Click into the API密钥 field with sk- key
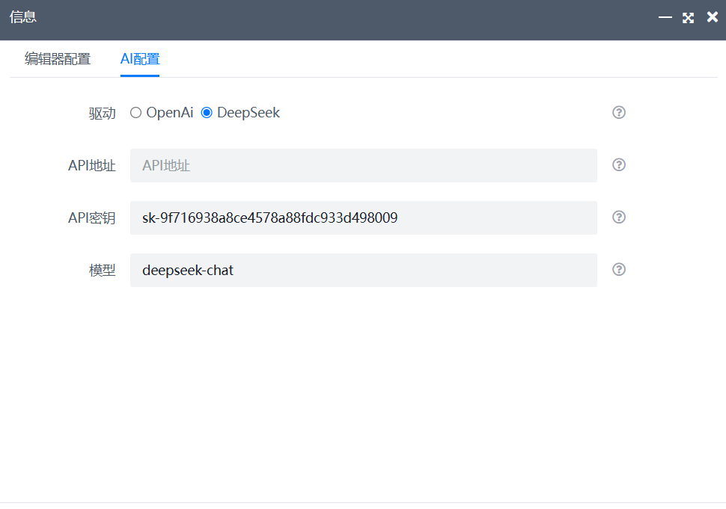The width and height of the screenshot is (726, 509). [364, 218]
